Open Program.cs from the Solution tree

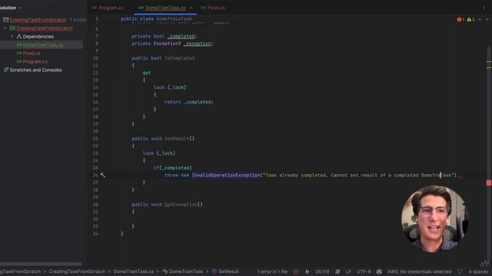click(x=35, y=61)
